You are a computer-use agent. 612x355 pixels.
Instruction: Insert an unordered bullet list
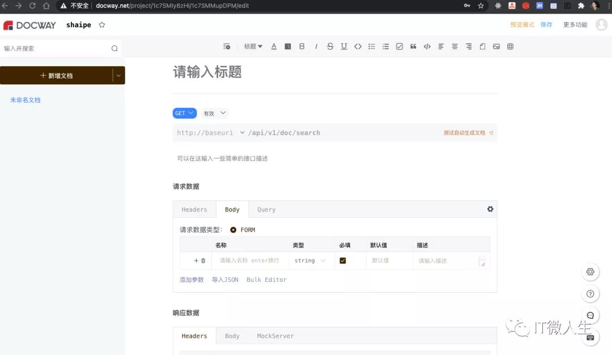372,47
